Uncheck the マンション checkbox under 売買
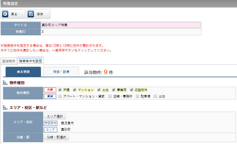Screen dimensions: 237x144 click(x=74, y=90)
